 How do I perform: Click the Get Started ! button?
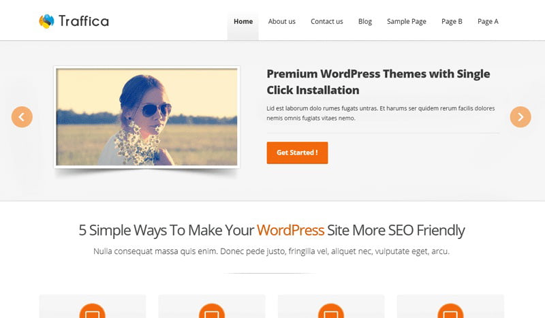(297, 153)
